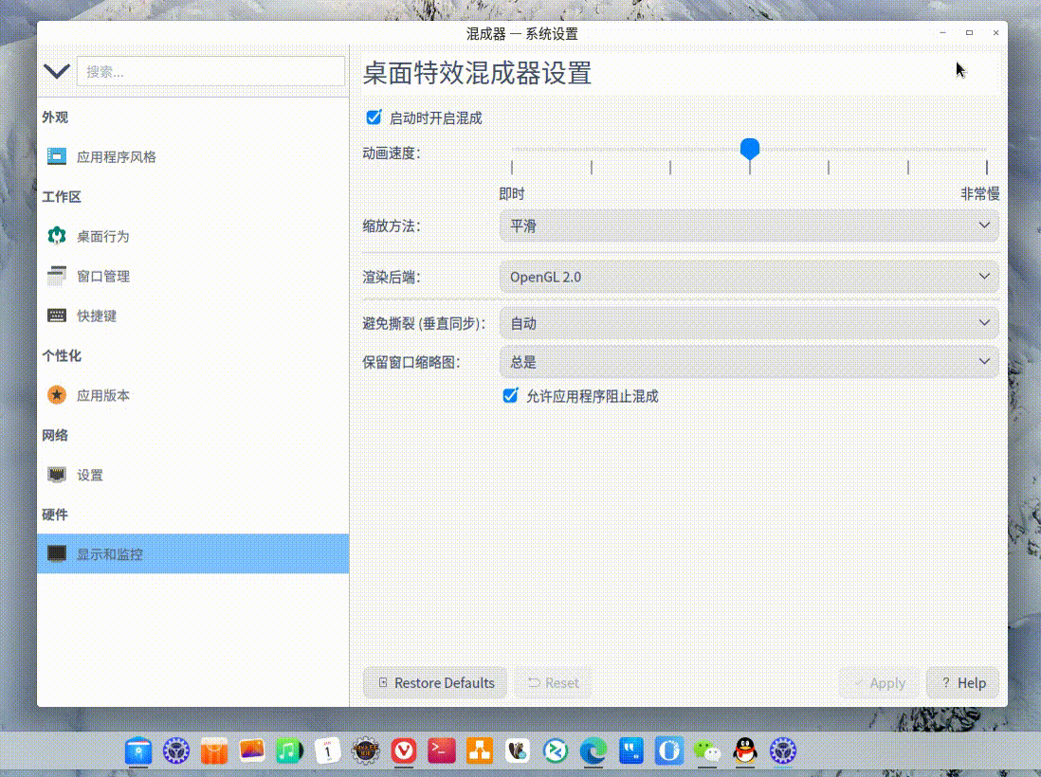
Task: Change 渲染后端 from OpenGL 2.0
Action: point(749,276)
